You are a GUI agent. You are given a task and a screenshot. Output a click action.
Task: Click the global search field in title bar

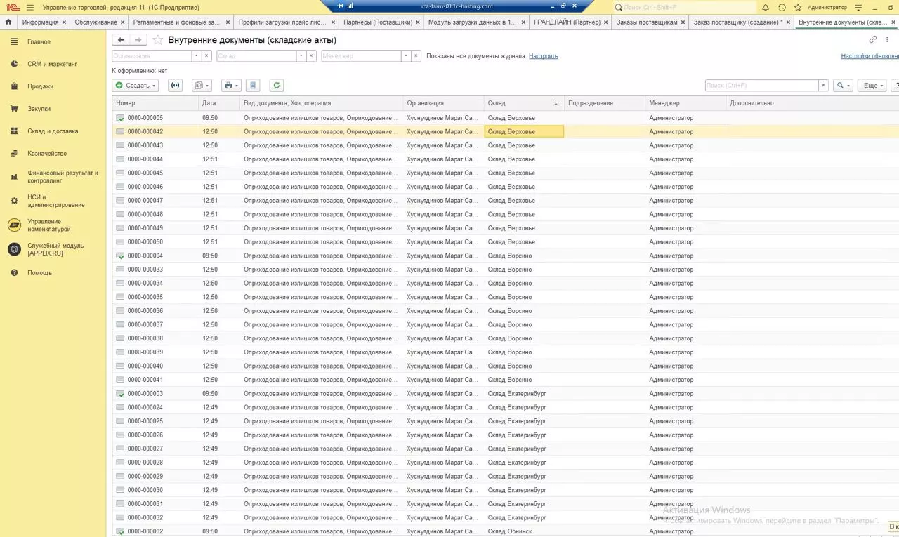pyautogui.click(x=685, y=7)
